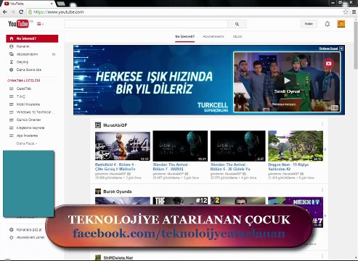Open the Burak Oyunda channel name
The image size is (358, 261).
(x=118, y=191)
